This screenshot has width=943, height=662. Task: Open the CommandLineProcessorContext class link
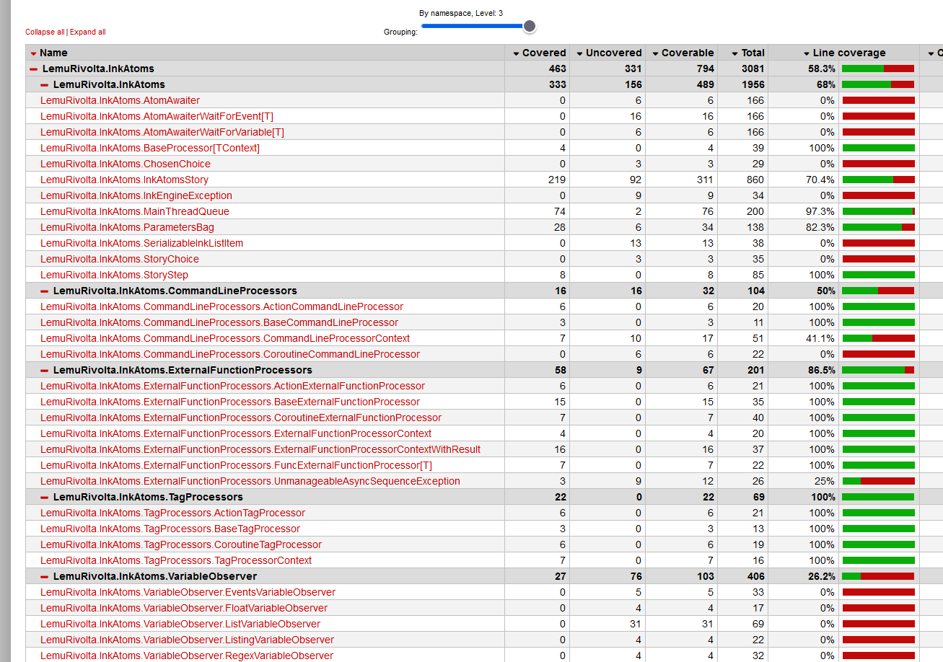225,338
